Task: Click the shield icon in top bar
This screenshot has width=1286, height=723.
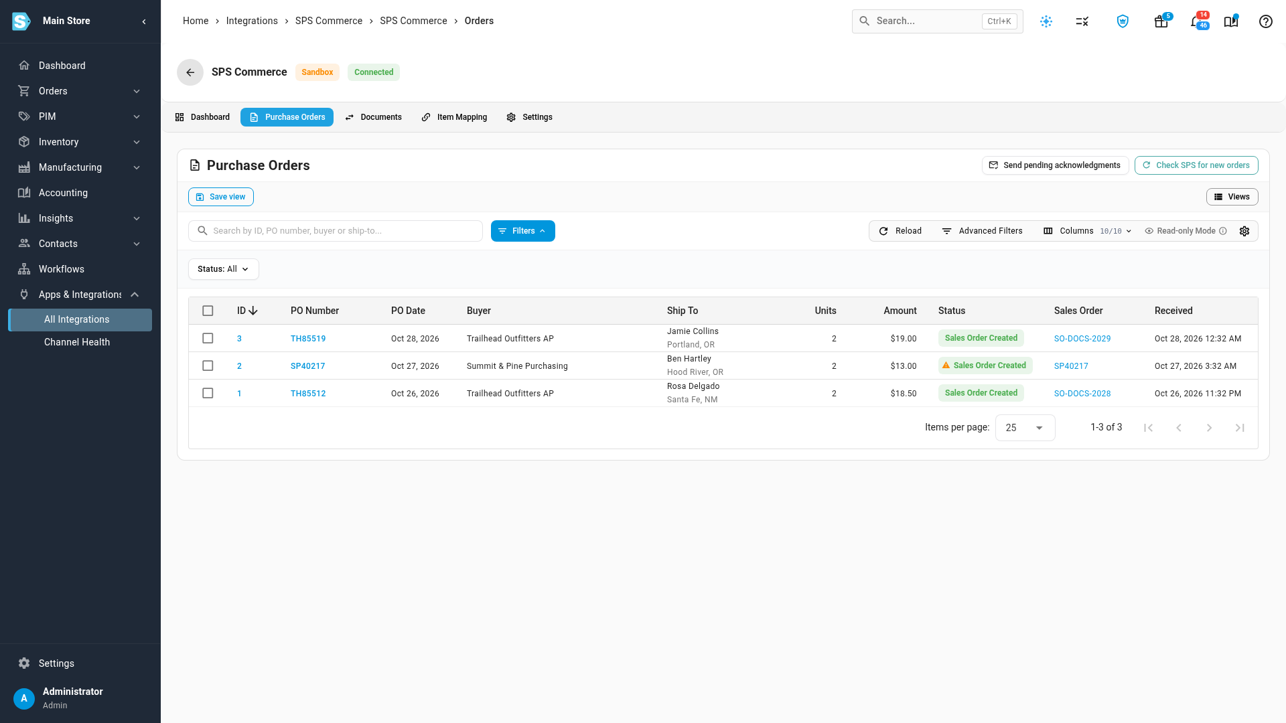Action: point(1123,21)
